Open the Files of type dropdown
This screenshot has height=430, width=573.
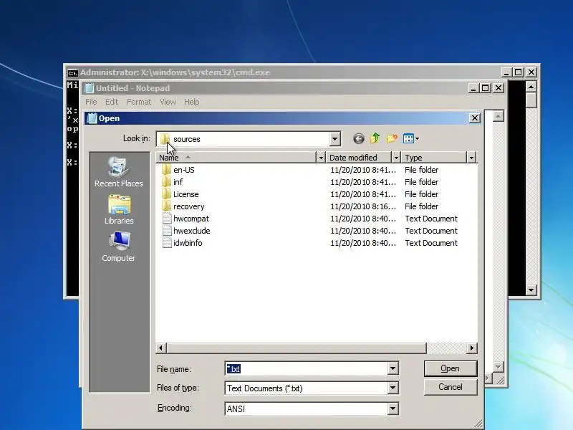click(x=393, y=388)
